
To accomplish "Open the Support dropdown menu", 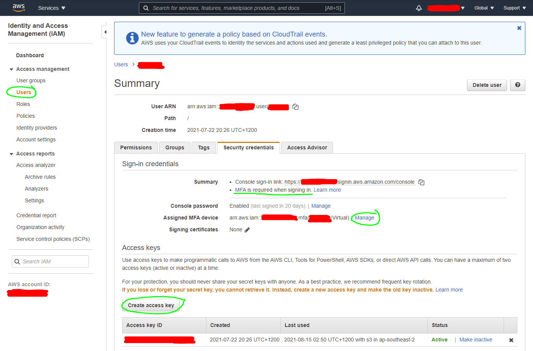I will [x=515, y=8].
